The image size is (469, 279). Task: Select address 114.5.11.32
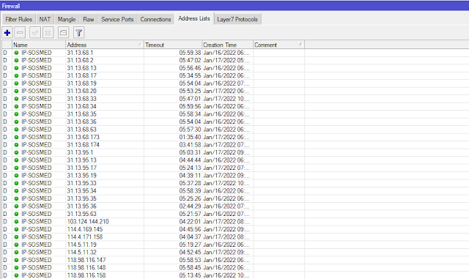pyautogui.click(x=81, y=252)
